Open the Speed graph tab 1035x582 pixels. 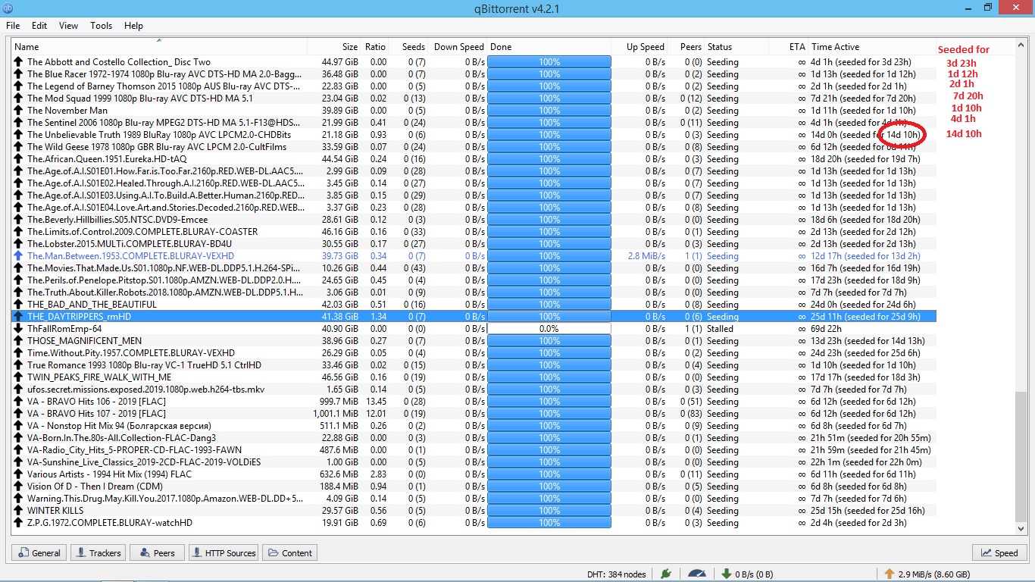click(999, 553)
